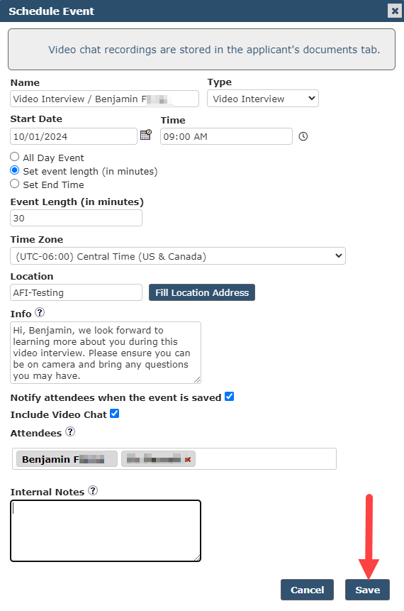The height and width of the screenshot is (611, 404).
Task: Click the Info help question mark icon
Action: 40,312
